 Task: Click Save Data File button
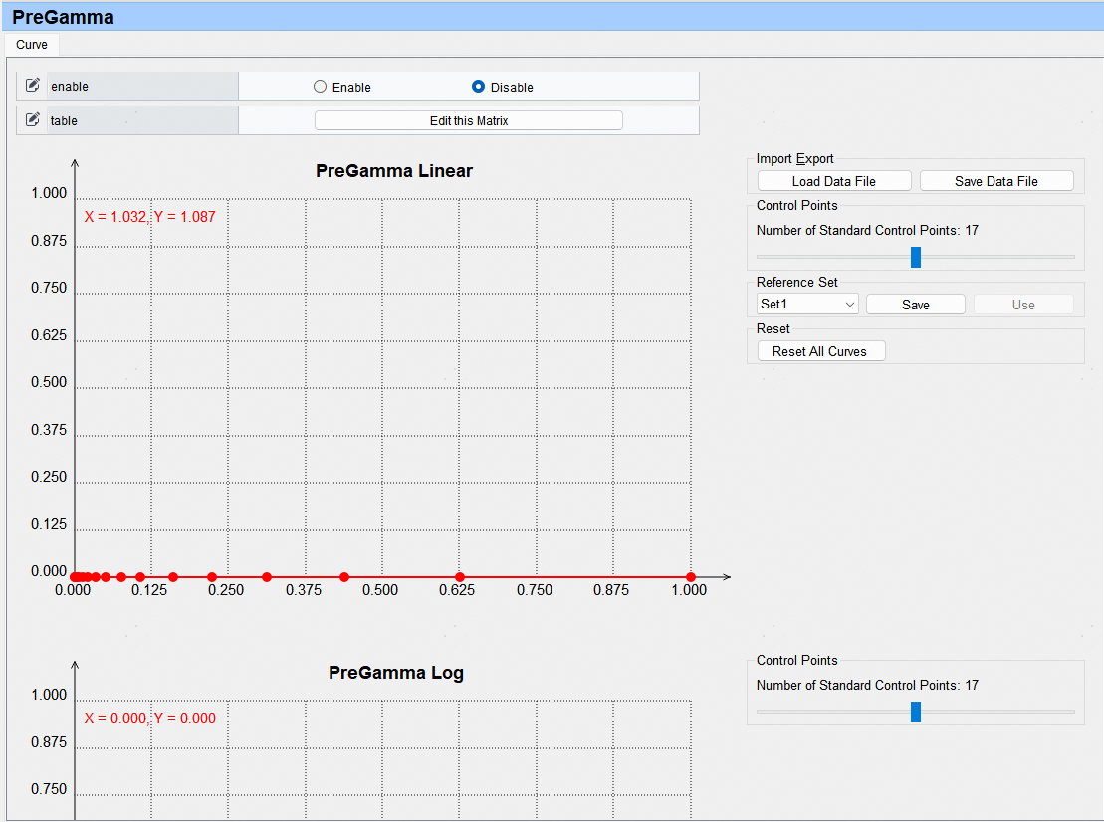pos(995,181)
